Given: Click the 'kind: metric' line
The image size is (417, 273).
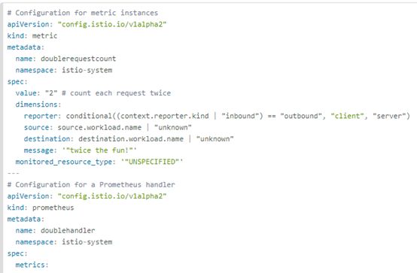Looking at the screenshot, I should (x=32, y=36).
